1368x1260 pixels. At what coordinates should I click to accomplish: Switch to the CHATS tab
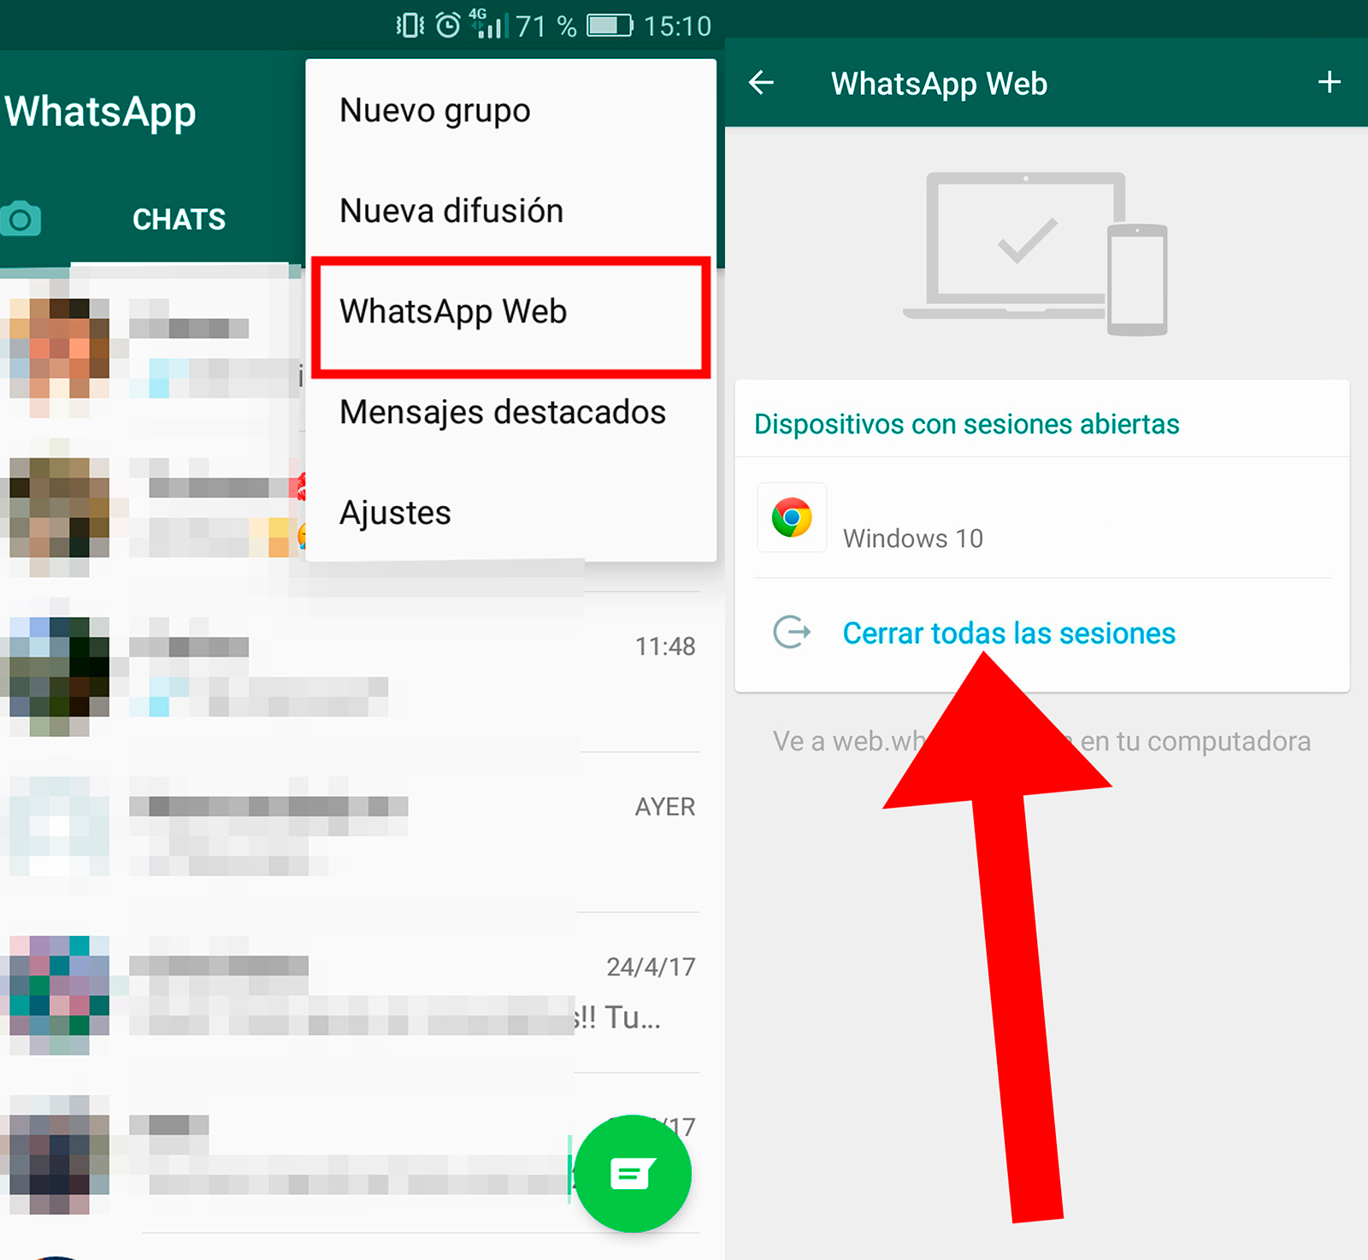[x=179, y=220]
